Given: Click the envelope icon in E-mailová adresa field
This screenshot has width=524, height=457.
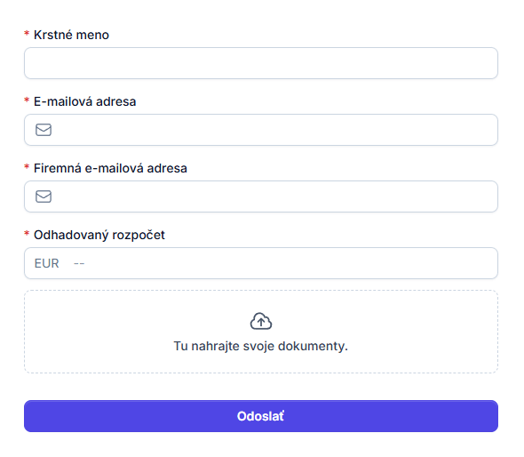Looking at the screenshot, I should click(x=44, y=130).
